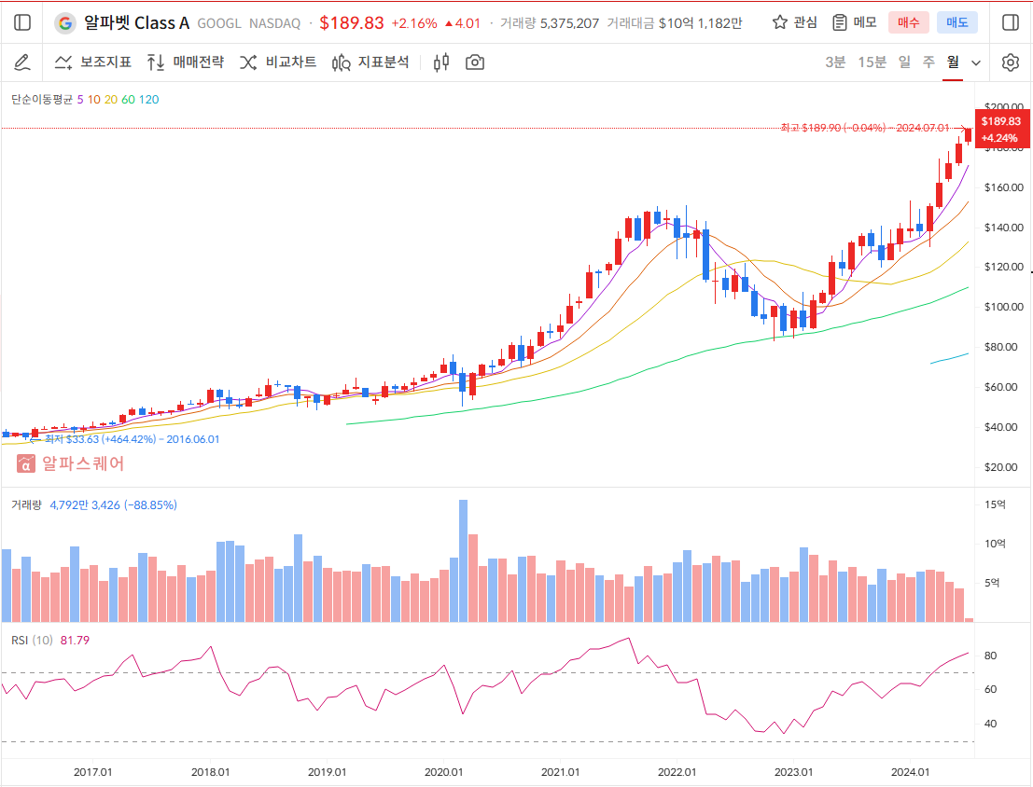1033x787 pixels.
Task: Click the 2020.01 date axis label
Action: (x=443, y=772)
